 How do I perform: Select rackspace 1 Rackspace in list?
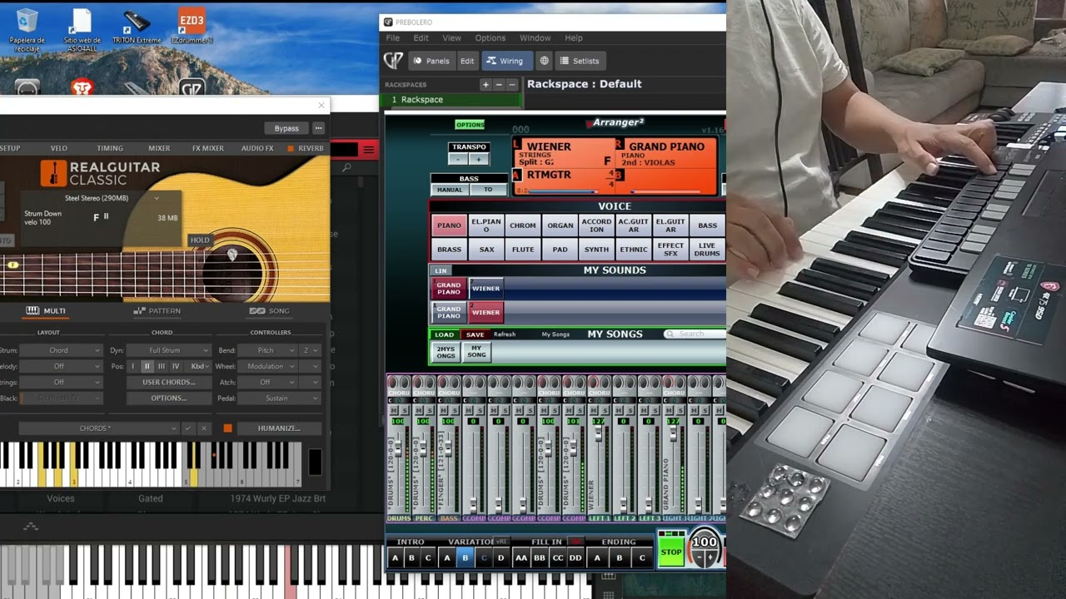pyautogui.click(x=451, y=100)
